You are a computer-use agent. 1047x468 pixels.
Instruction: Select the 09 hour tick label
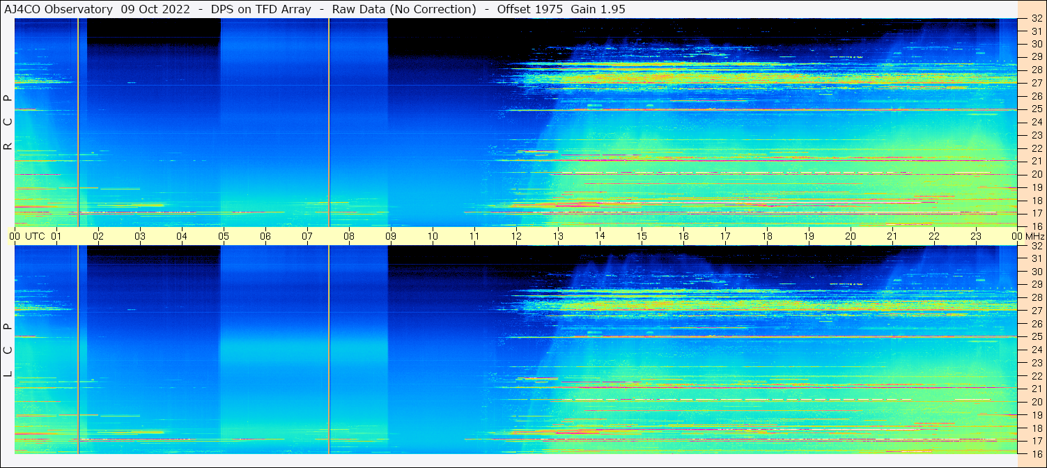click(x=391, y=236)
